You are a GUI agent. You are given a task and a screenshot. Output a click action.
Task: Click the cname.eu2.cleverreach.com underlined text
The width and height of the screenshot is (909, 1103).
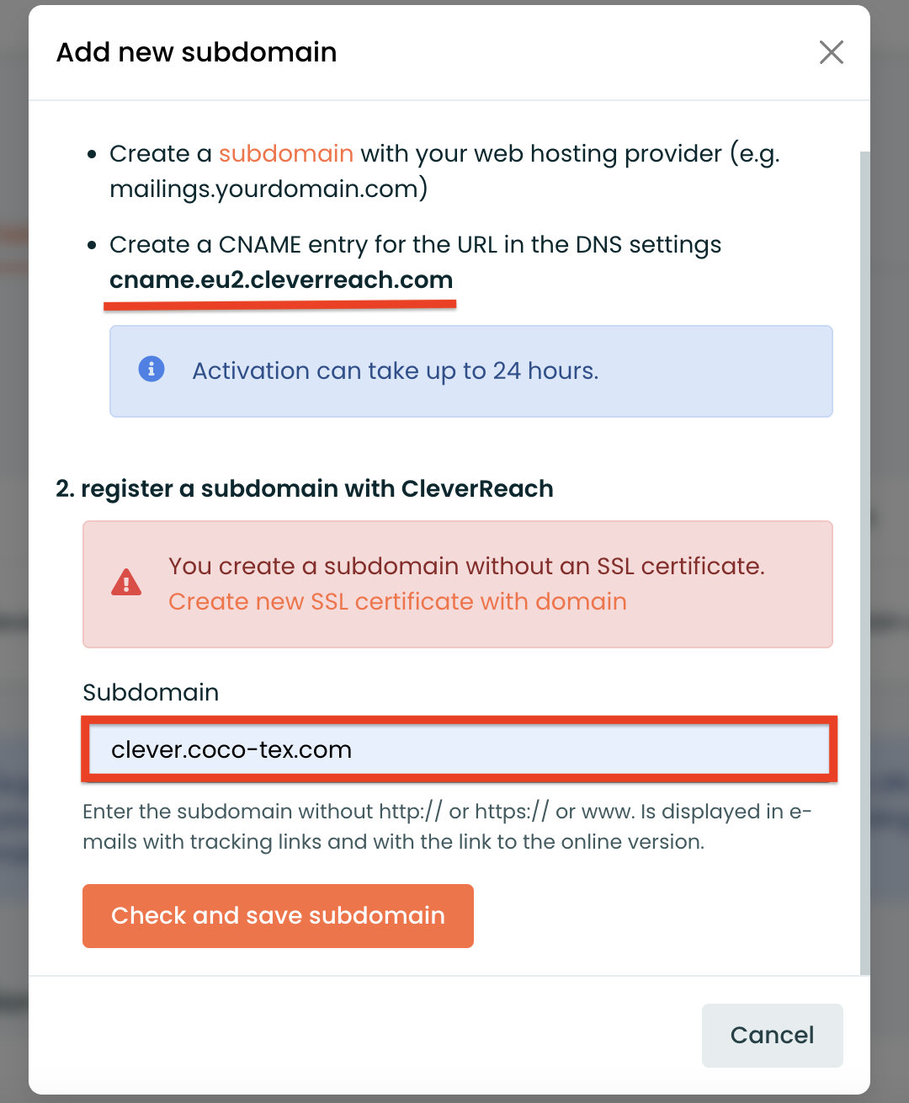coord(281,280)
